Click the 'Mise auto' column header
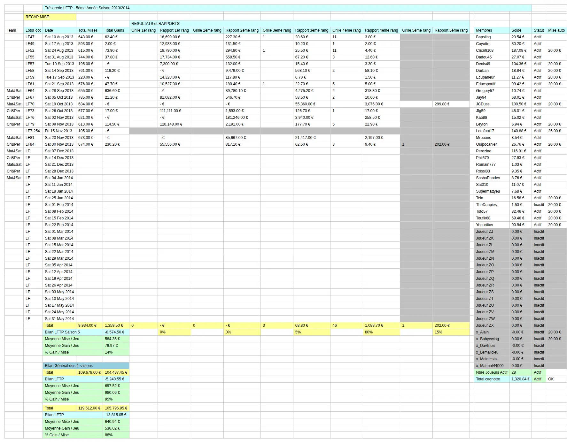Viewport: 567px width, 443px height. (x=556, y=30)
